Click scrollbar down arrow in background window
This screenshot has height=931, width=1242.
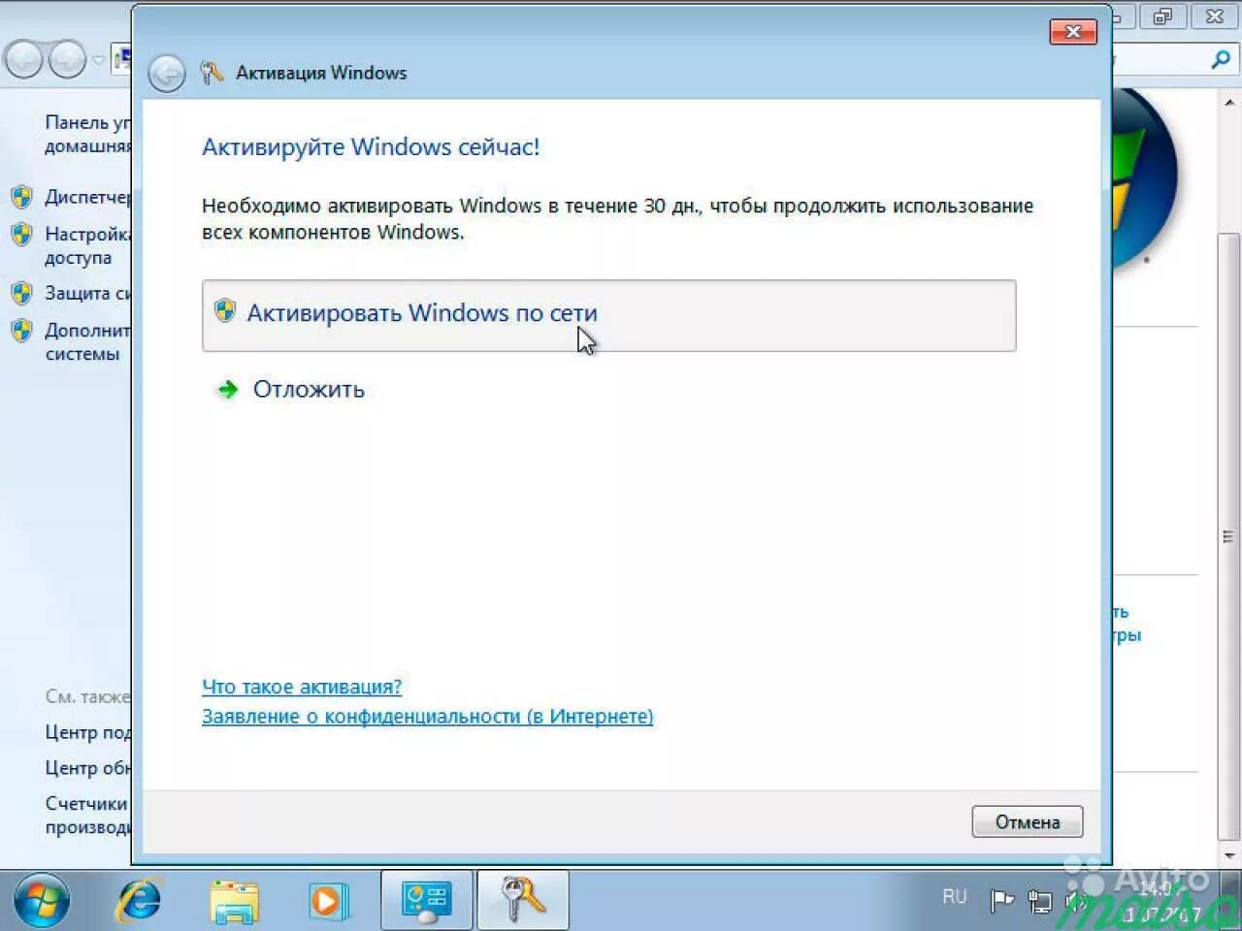(x=1229, y=855)
